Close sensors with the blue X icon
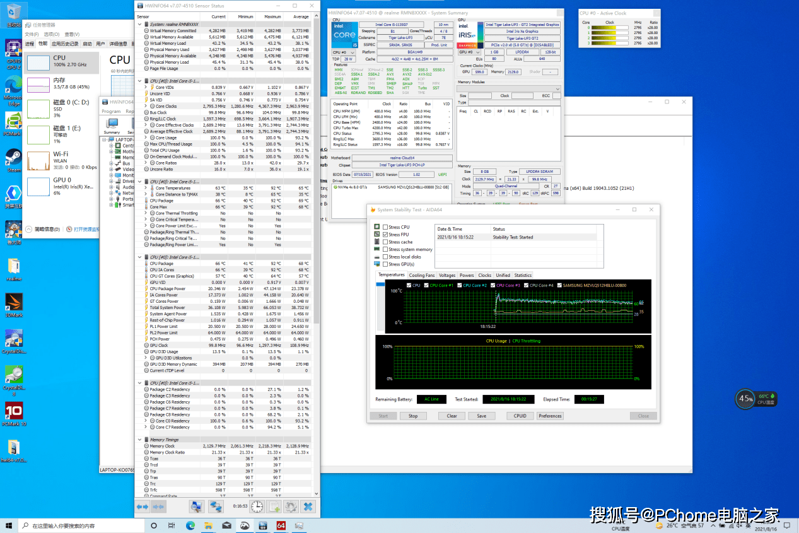 click(308, 507)
